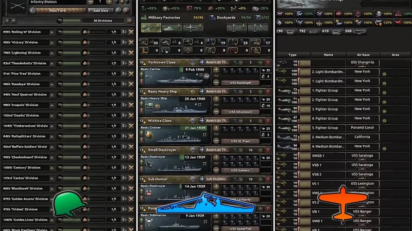Click the red cancel icon beside Add Unit

pyautogui.click(x=126, y=10)
